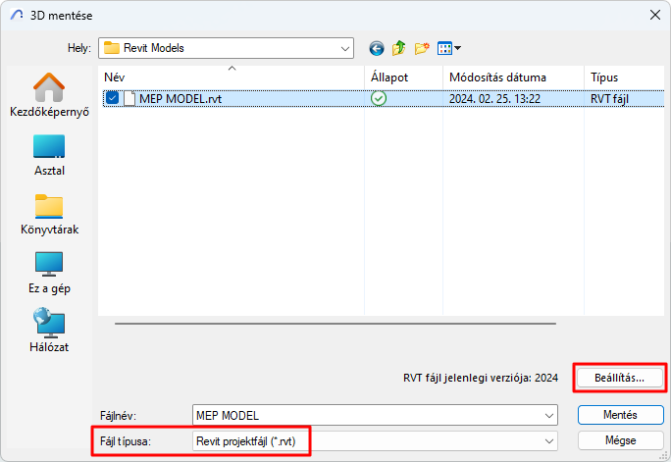The image size is (671, 462).
Task: Go back using the blue arrow icon
Action: [377, 48]
